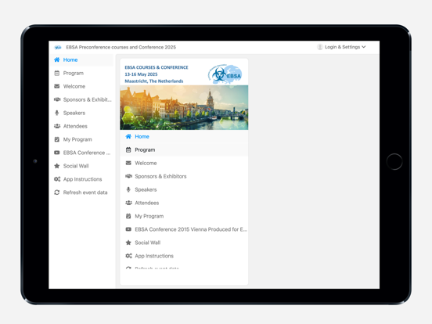Open the Login & Settings dropdown

pyautogui.click(x=342, y=47)
